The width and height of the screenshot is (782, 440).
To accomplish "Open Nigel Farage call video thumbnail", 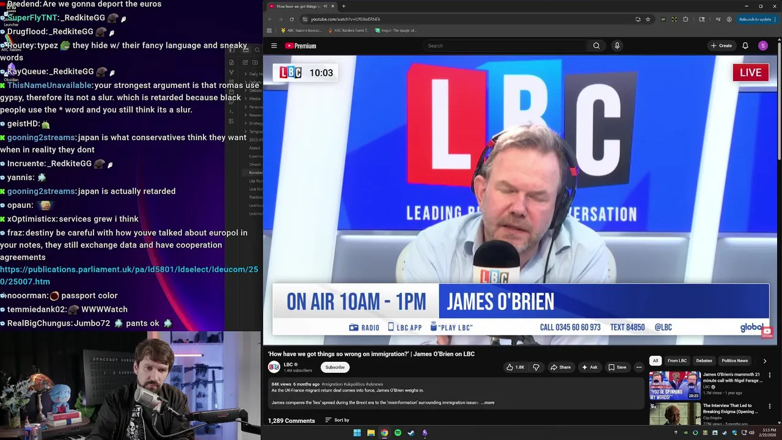I will point(674,385).
